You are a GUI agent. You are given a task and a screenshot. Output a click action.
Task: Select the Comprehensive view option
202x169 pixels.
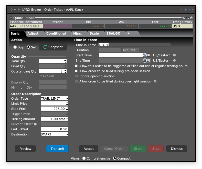(84, 159)
